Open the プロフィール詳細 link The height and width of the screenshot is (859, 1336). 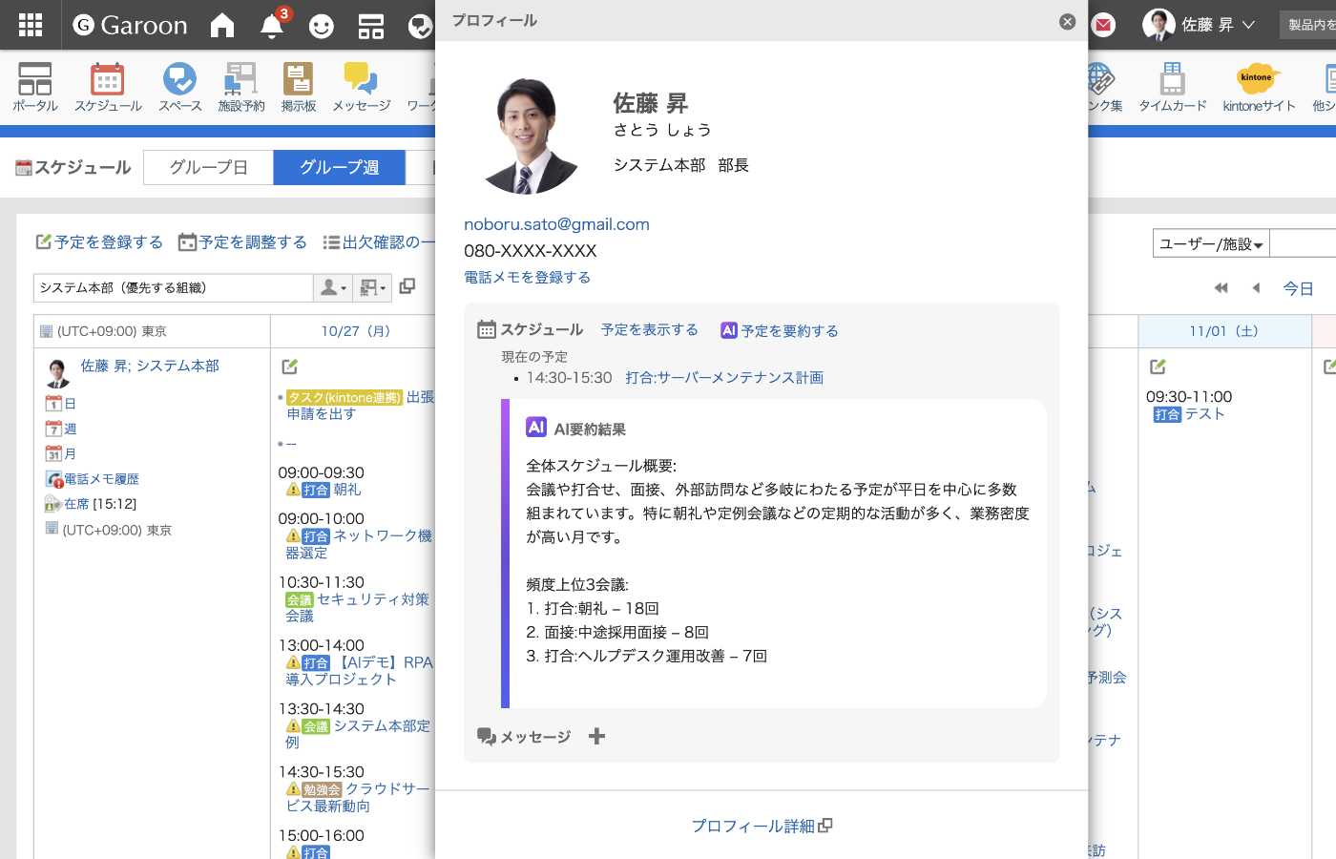click(761, 826)
